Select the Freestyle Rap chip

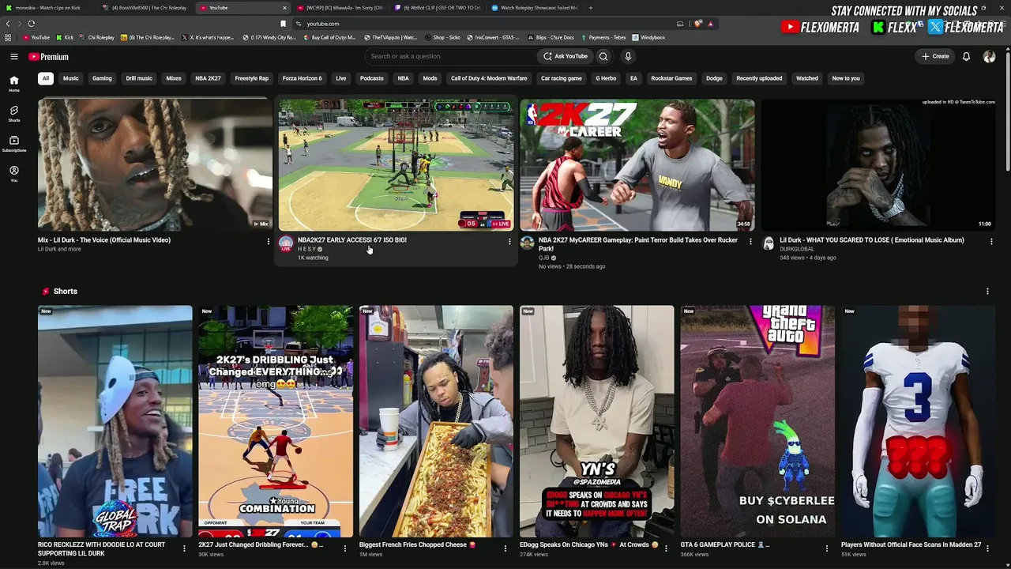[252, 78]
